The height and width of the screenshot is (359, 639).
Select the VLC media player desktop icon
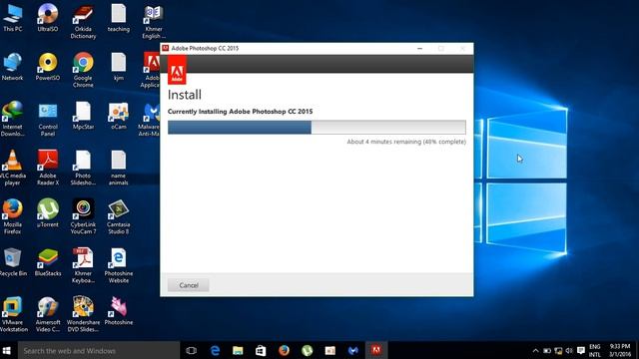pyautogui.click(x=13, y=169)
